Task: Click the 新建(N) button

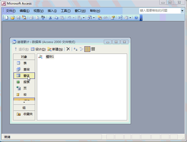Action: (55, 49)
